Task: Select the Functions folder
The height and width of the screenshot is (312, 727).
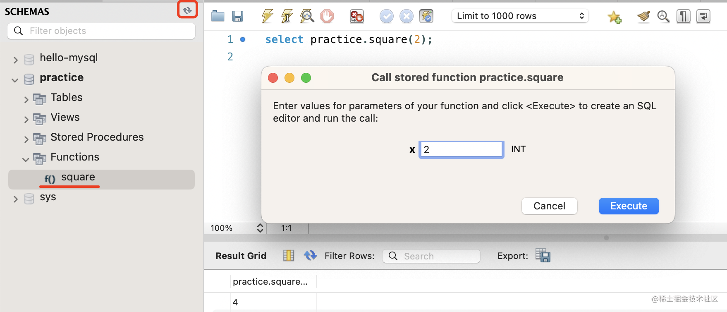Action: click(75, 157)
